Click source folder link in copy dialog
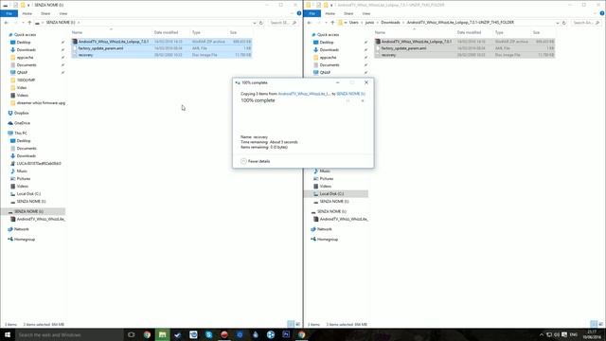Viewport: 606px width, 341px height. click(304, 94)
